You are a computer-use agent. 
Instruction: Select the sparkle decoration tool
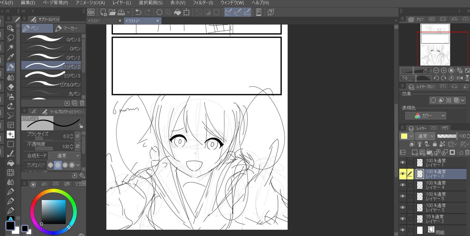coord(11,134)
